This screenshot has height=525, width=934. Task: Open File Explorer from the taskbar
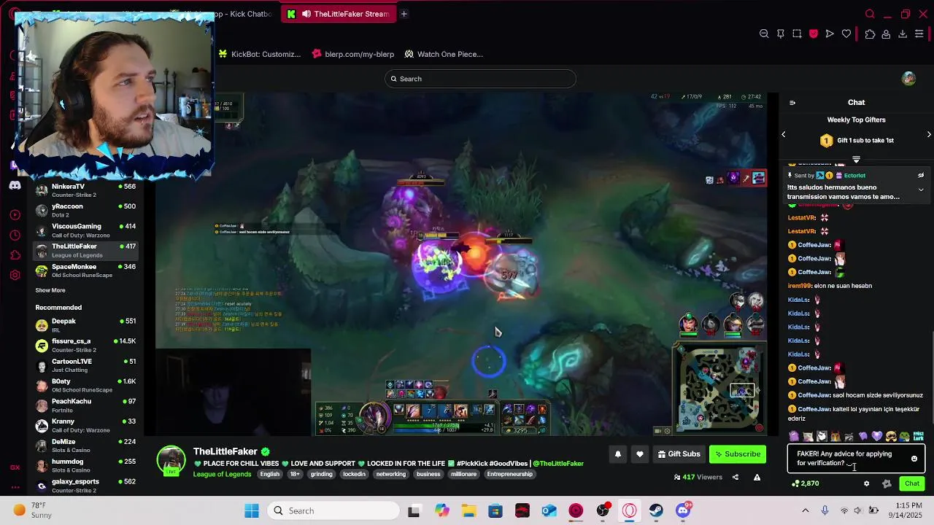(x=468, y=510)
